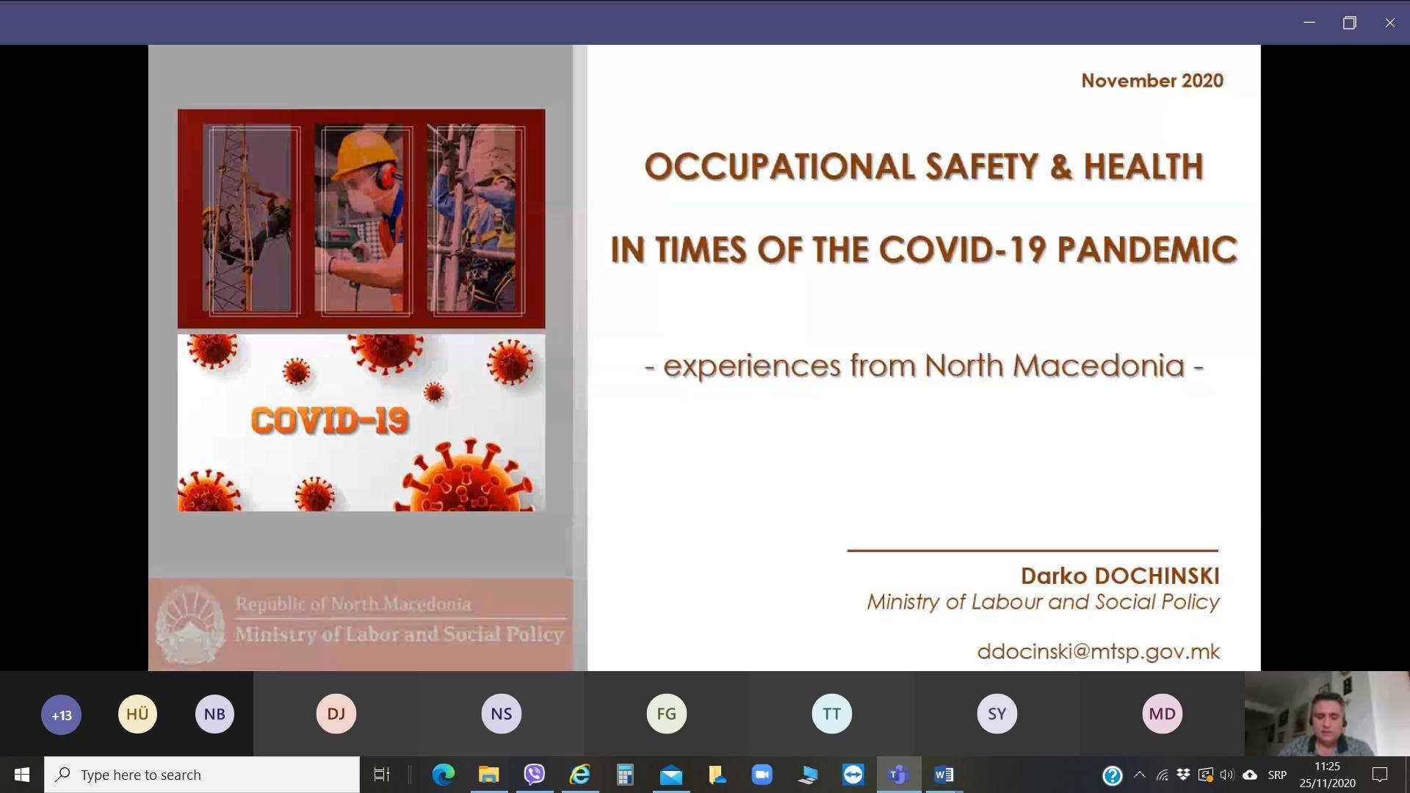Expand the hidden system tray icons chevron
Screen dimensions: 1410x793
tap(1139, 775)
